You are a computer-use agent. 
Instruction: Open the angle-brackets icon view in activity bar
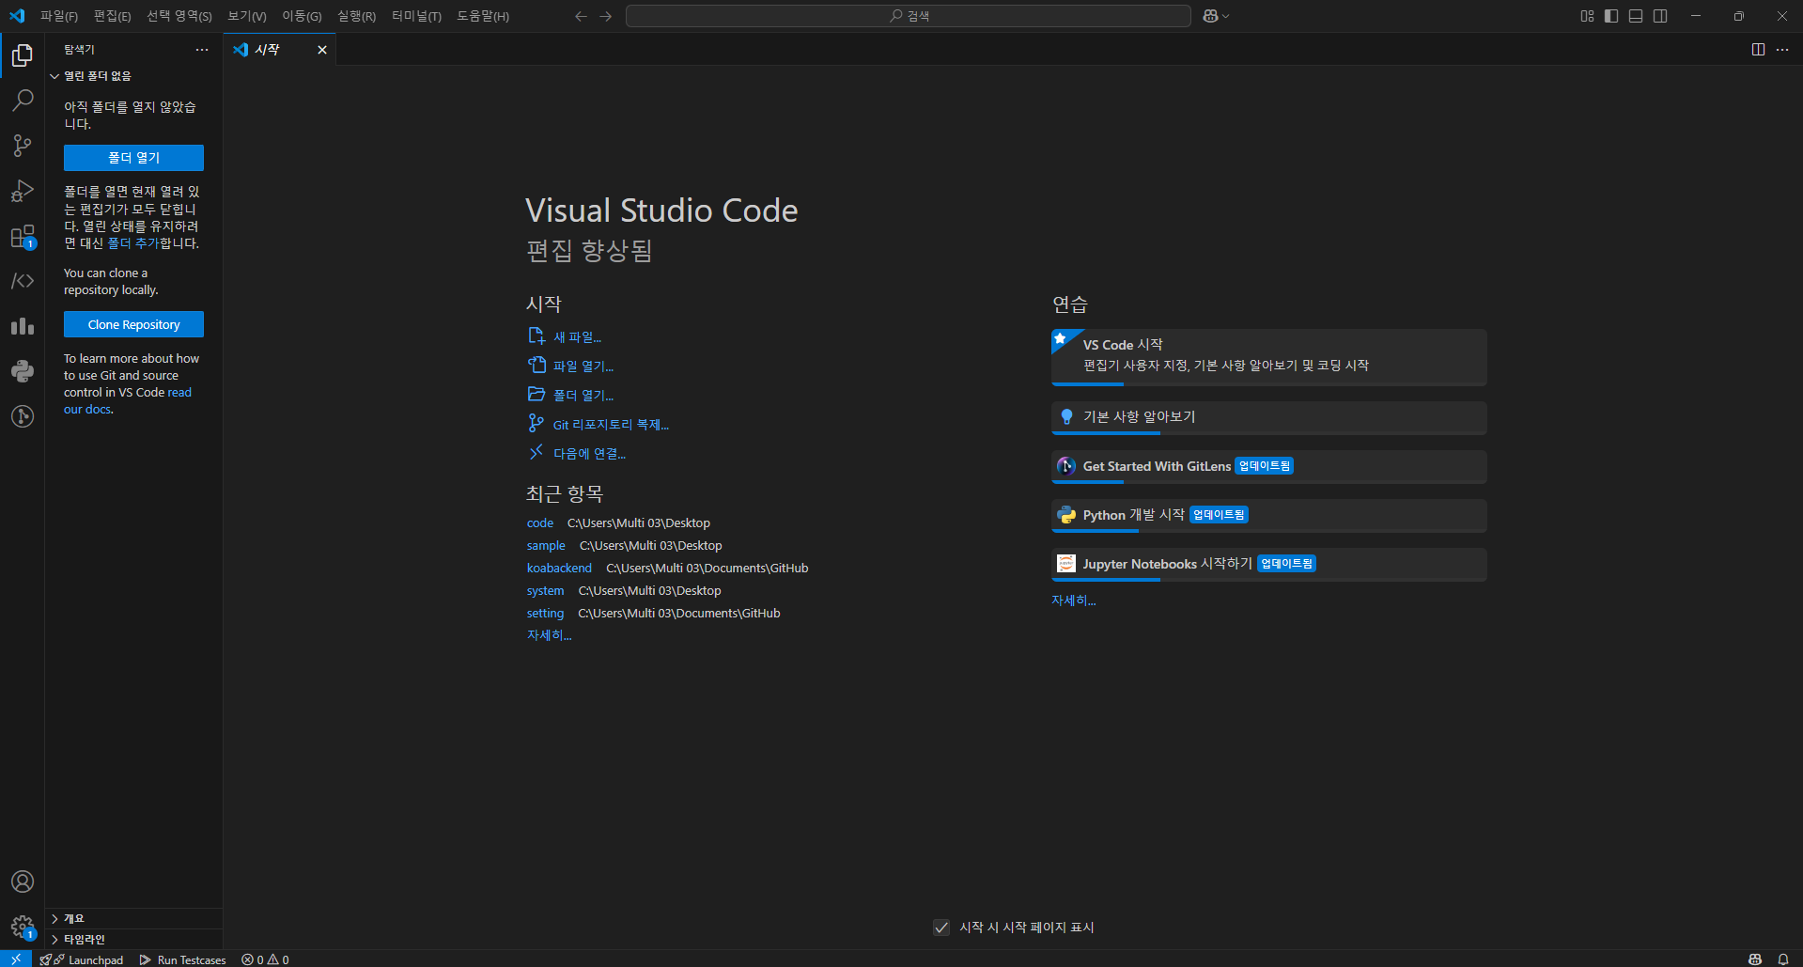click(x=23, y=281)
